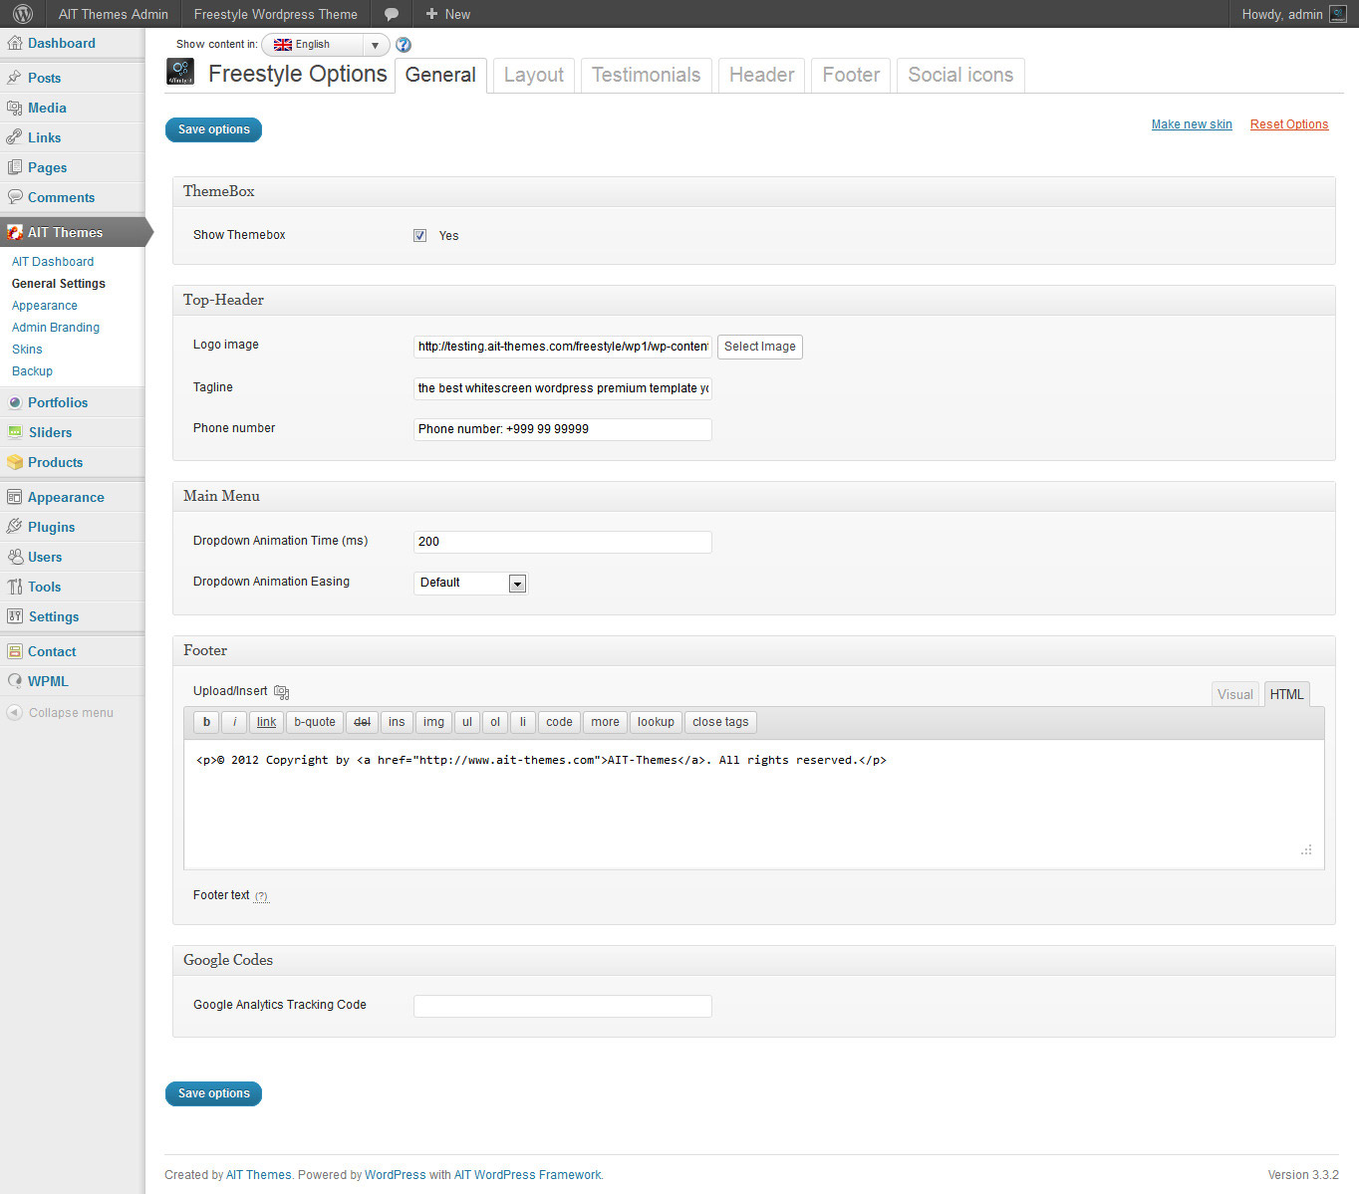Open AIT WordPress Framework footer link
Screen dimensions: 1359x1194
tap(528, 1175)
